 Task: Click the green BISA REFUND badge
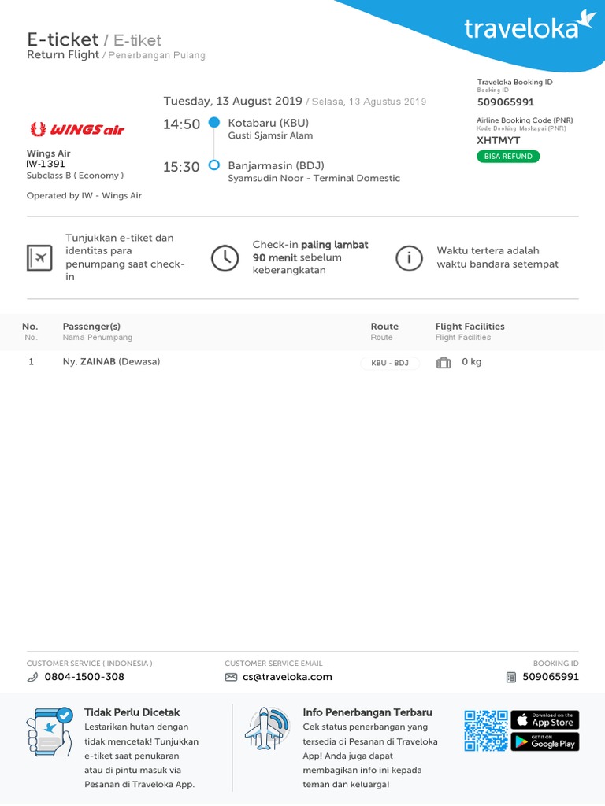[508, 157]
